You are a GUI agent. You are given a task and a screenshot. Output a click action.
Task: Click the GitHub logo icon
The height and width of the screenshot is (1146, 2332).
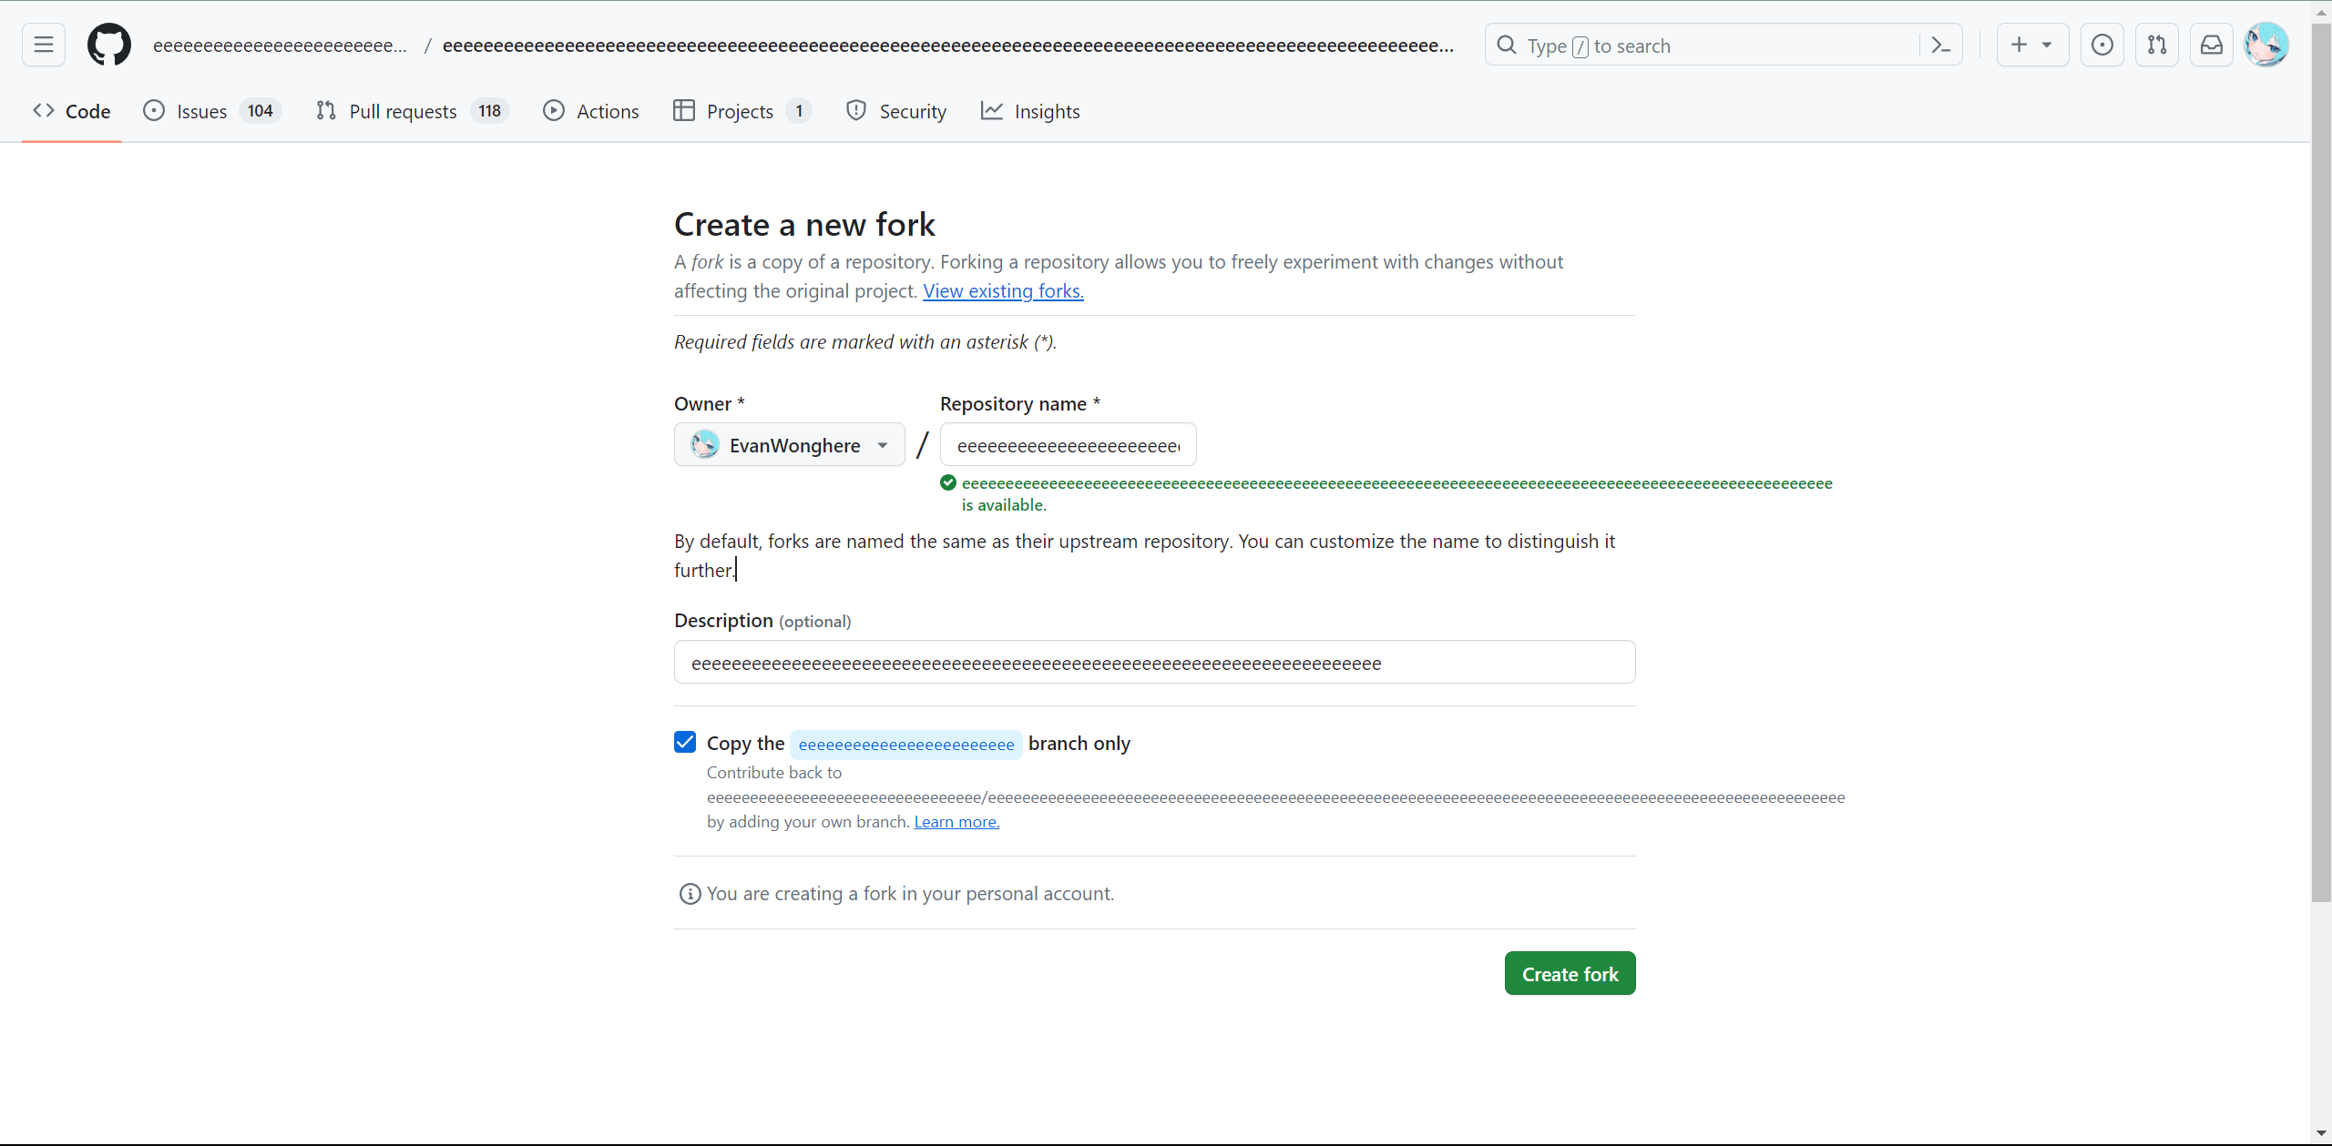point(109,45)
